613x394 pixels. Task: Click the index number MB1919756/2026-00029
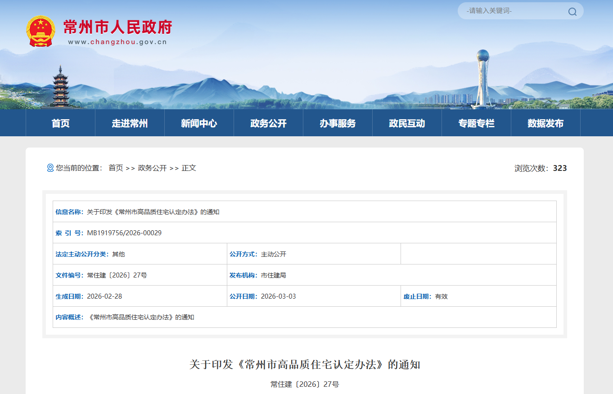tap(124, 233)
